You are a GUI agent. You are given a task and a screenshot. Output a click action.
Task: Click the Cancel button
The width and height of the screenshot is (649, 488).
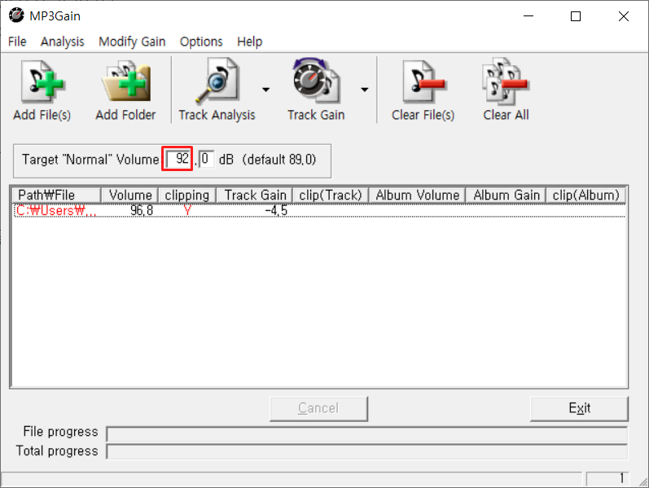tap(318, 408)
